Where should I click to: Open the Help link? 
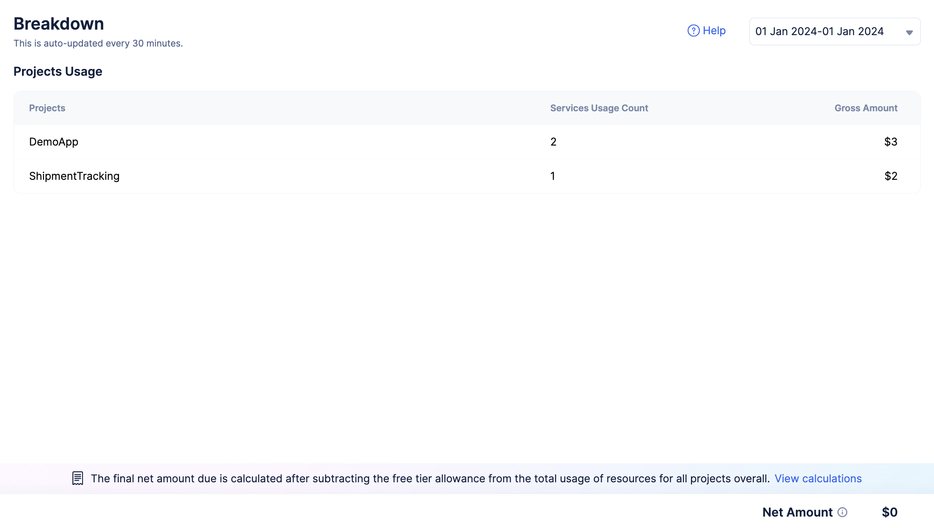tap(706, 30)
